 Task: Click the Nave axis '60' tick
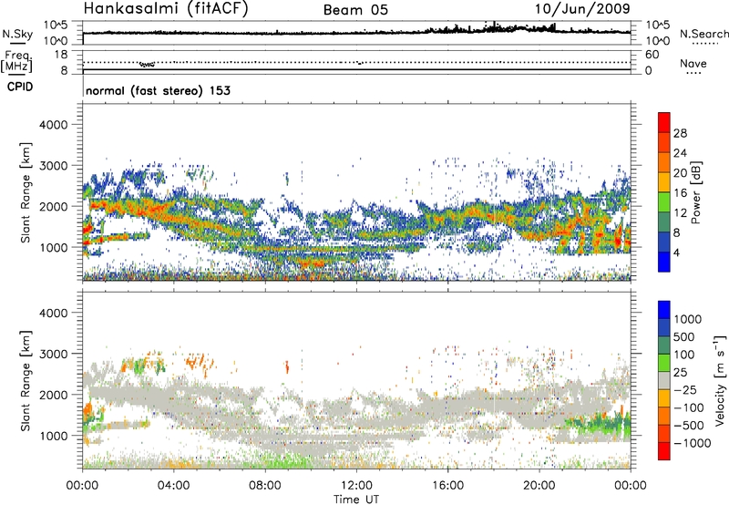tap(652, 55)
